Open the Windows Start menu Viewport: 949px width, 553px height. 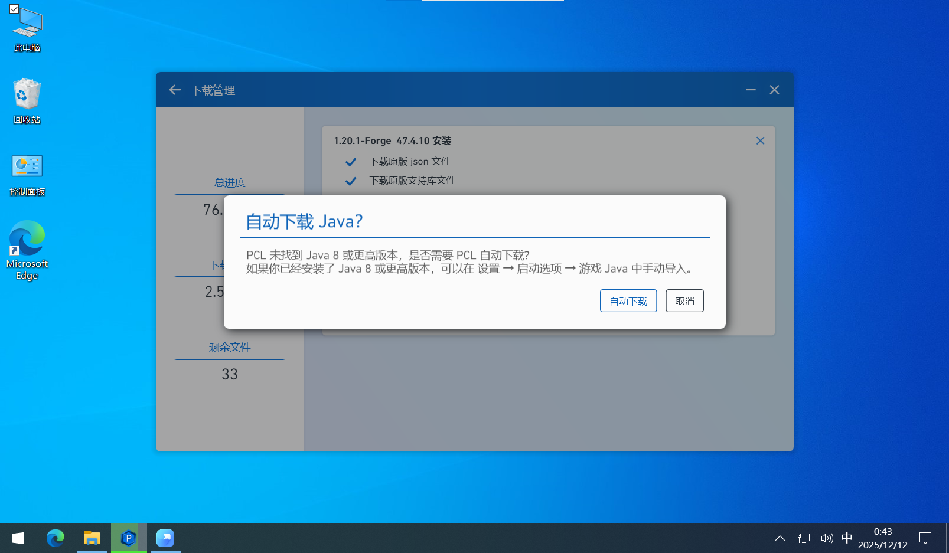[18, 538]
